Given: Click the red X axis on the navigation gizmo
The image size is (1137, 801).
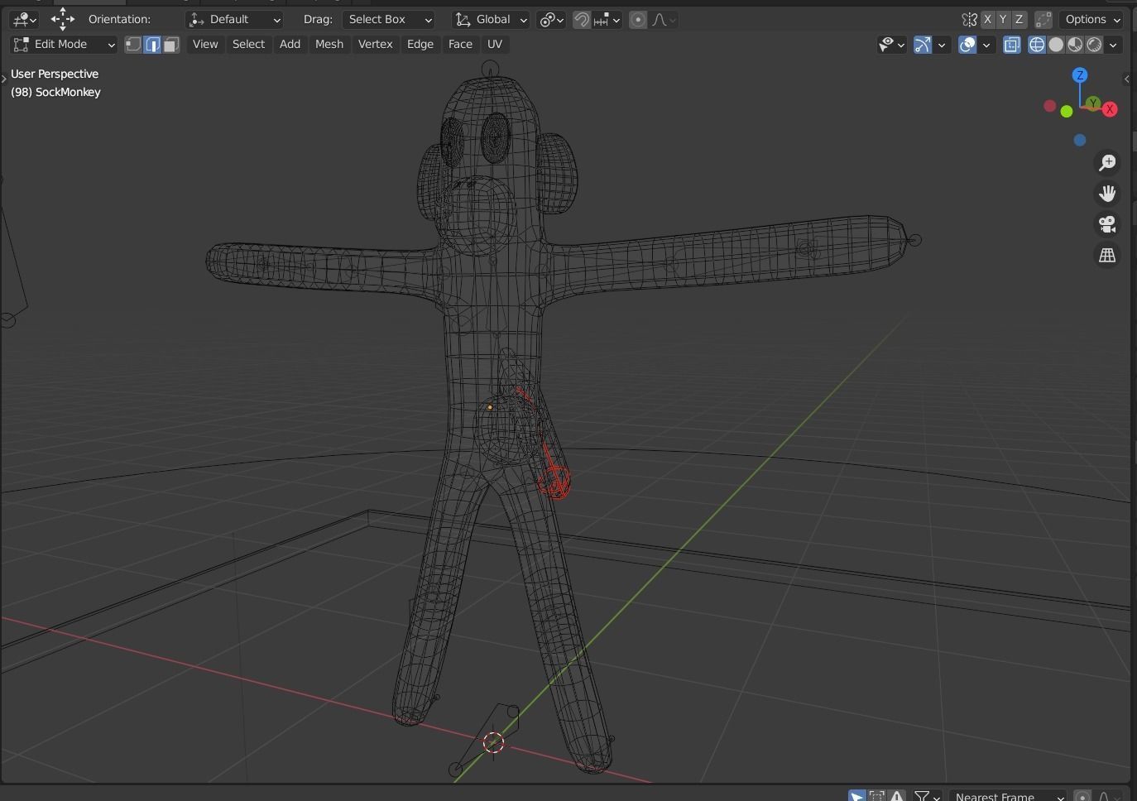Looking at the screenshot, I should [1110, 109].
